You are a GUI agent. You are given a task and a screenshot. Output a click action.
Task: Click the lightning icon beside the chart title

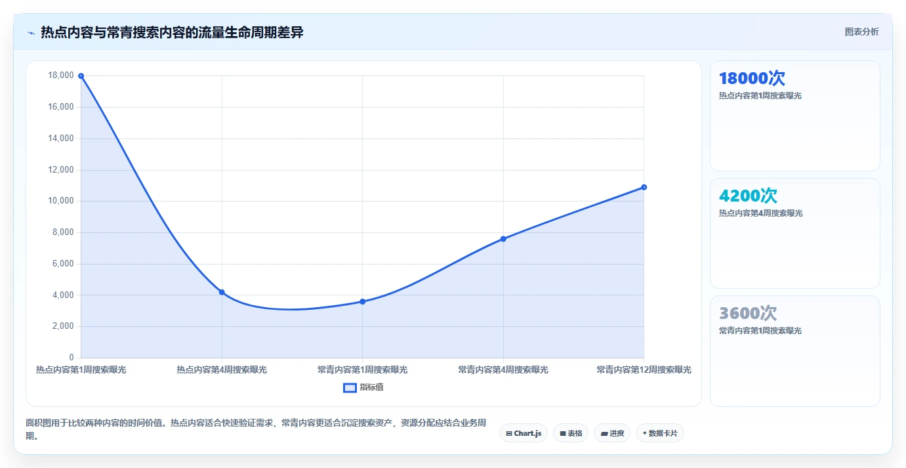(x=31, y=33)
